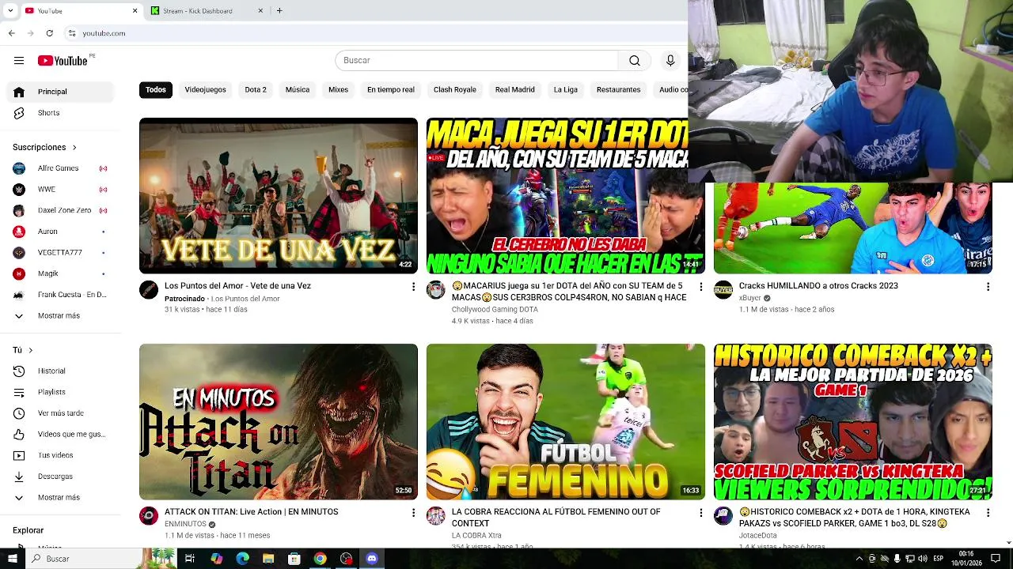
Task: Open Playlists in the sidebar
Action: click(x=60, y=392)
